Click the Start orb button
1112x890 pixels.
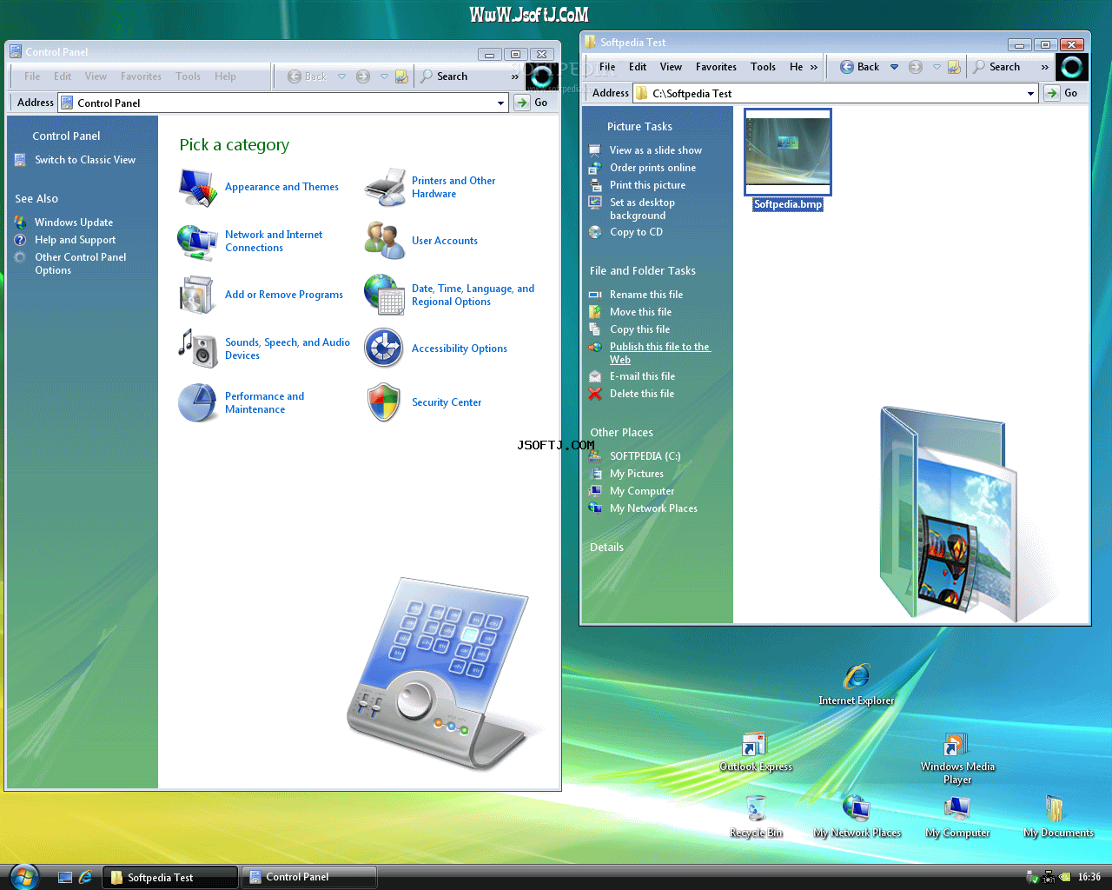point(23,876)
